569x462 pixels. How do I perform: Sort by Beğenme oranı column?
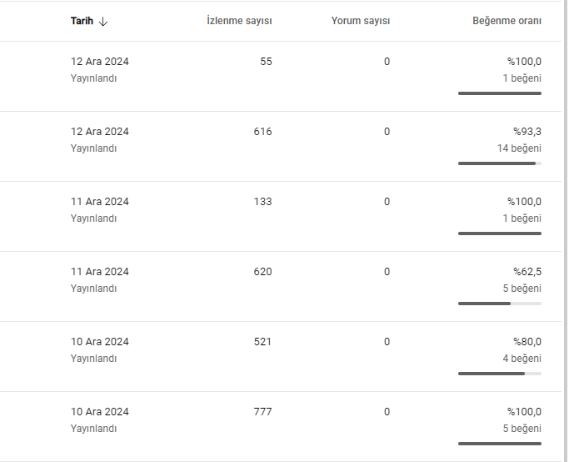coord(507,21)
